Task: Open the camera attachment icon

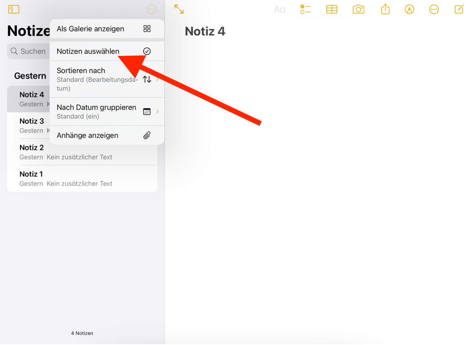Action: point(358,9)
